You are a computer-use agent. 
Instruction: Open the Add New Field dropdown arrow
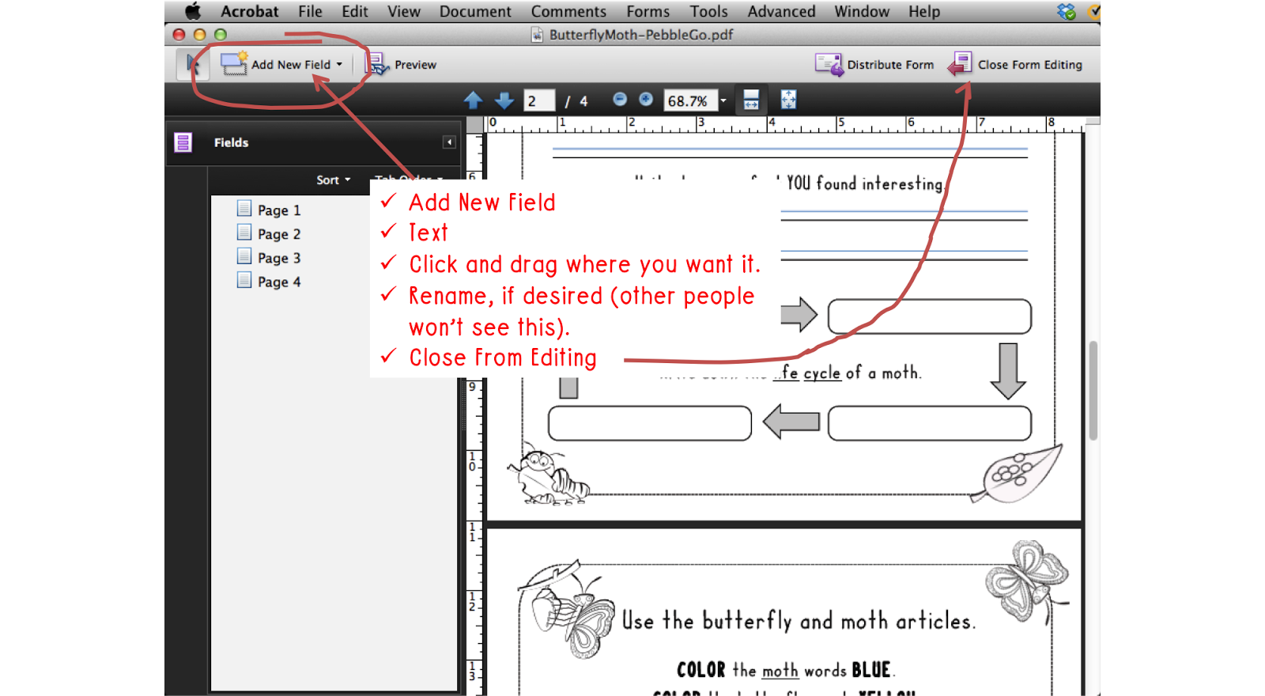point(339,65)
